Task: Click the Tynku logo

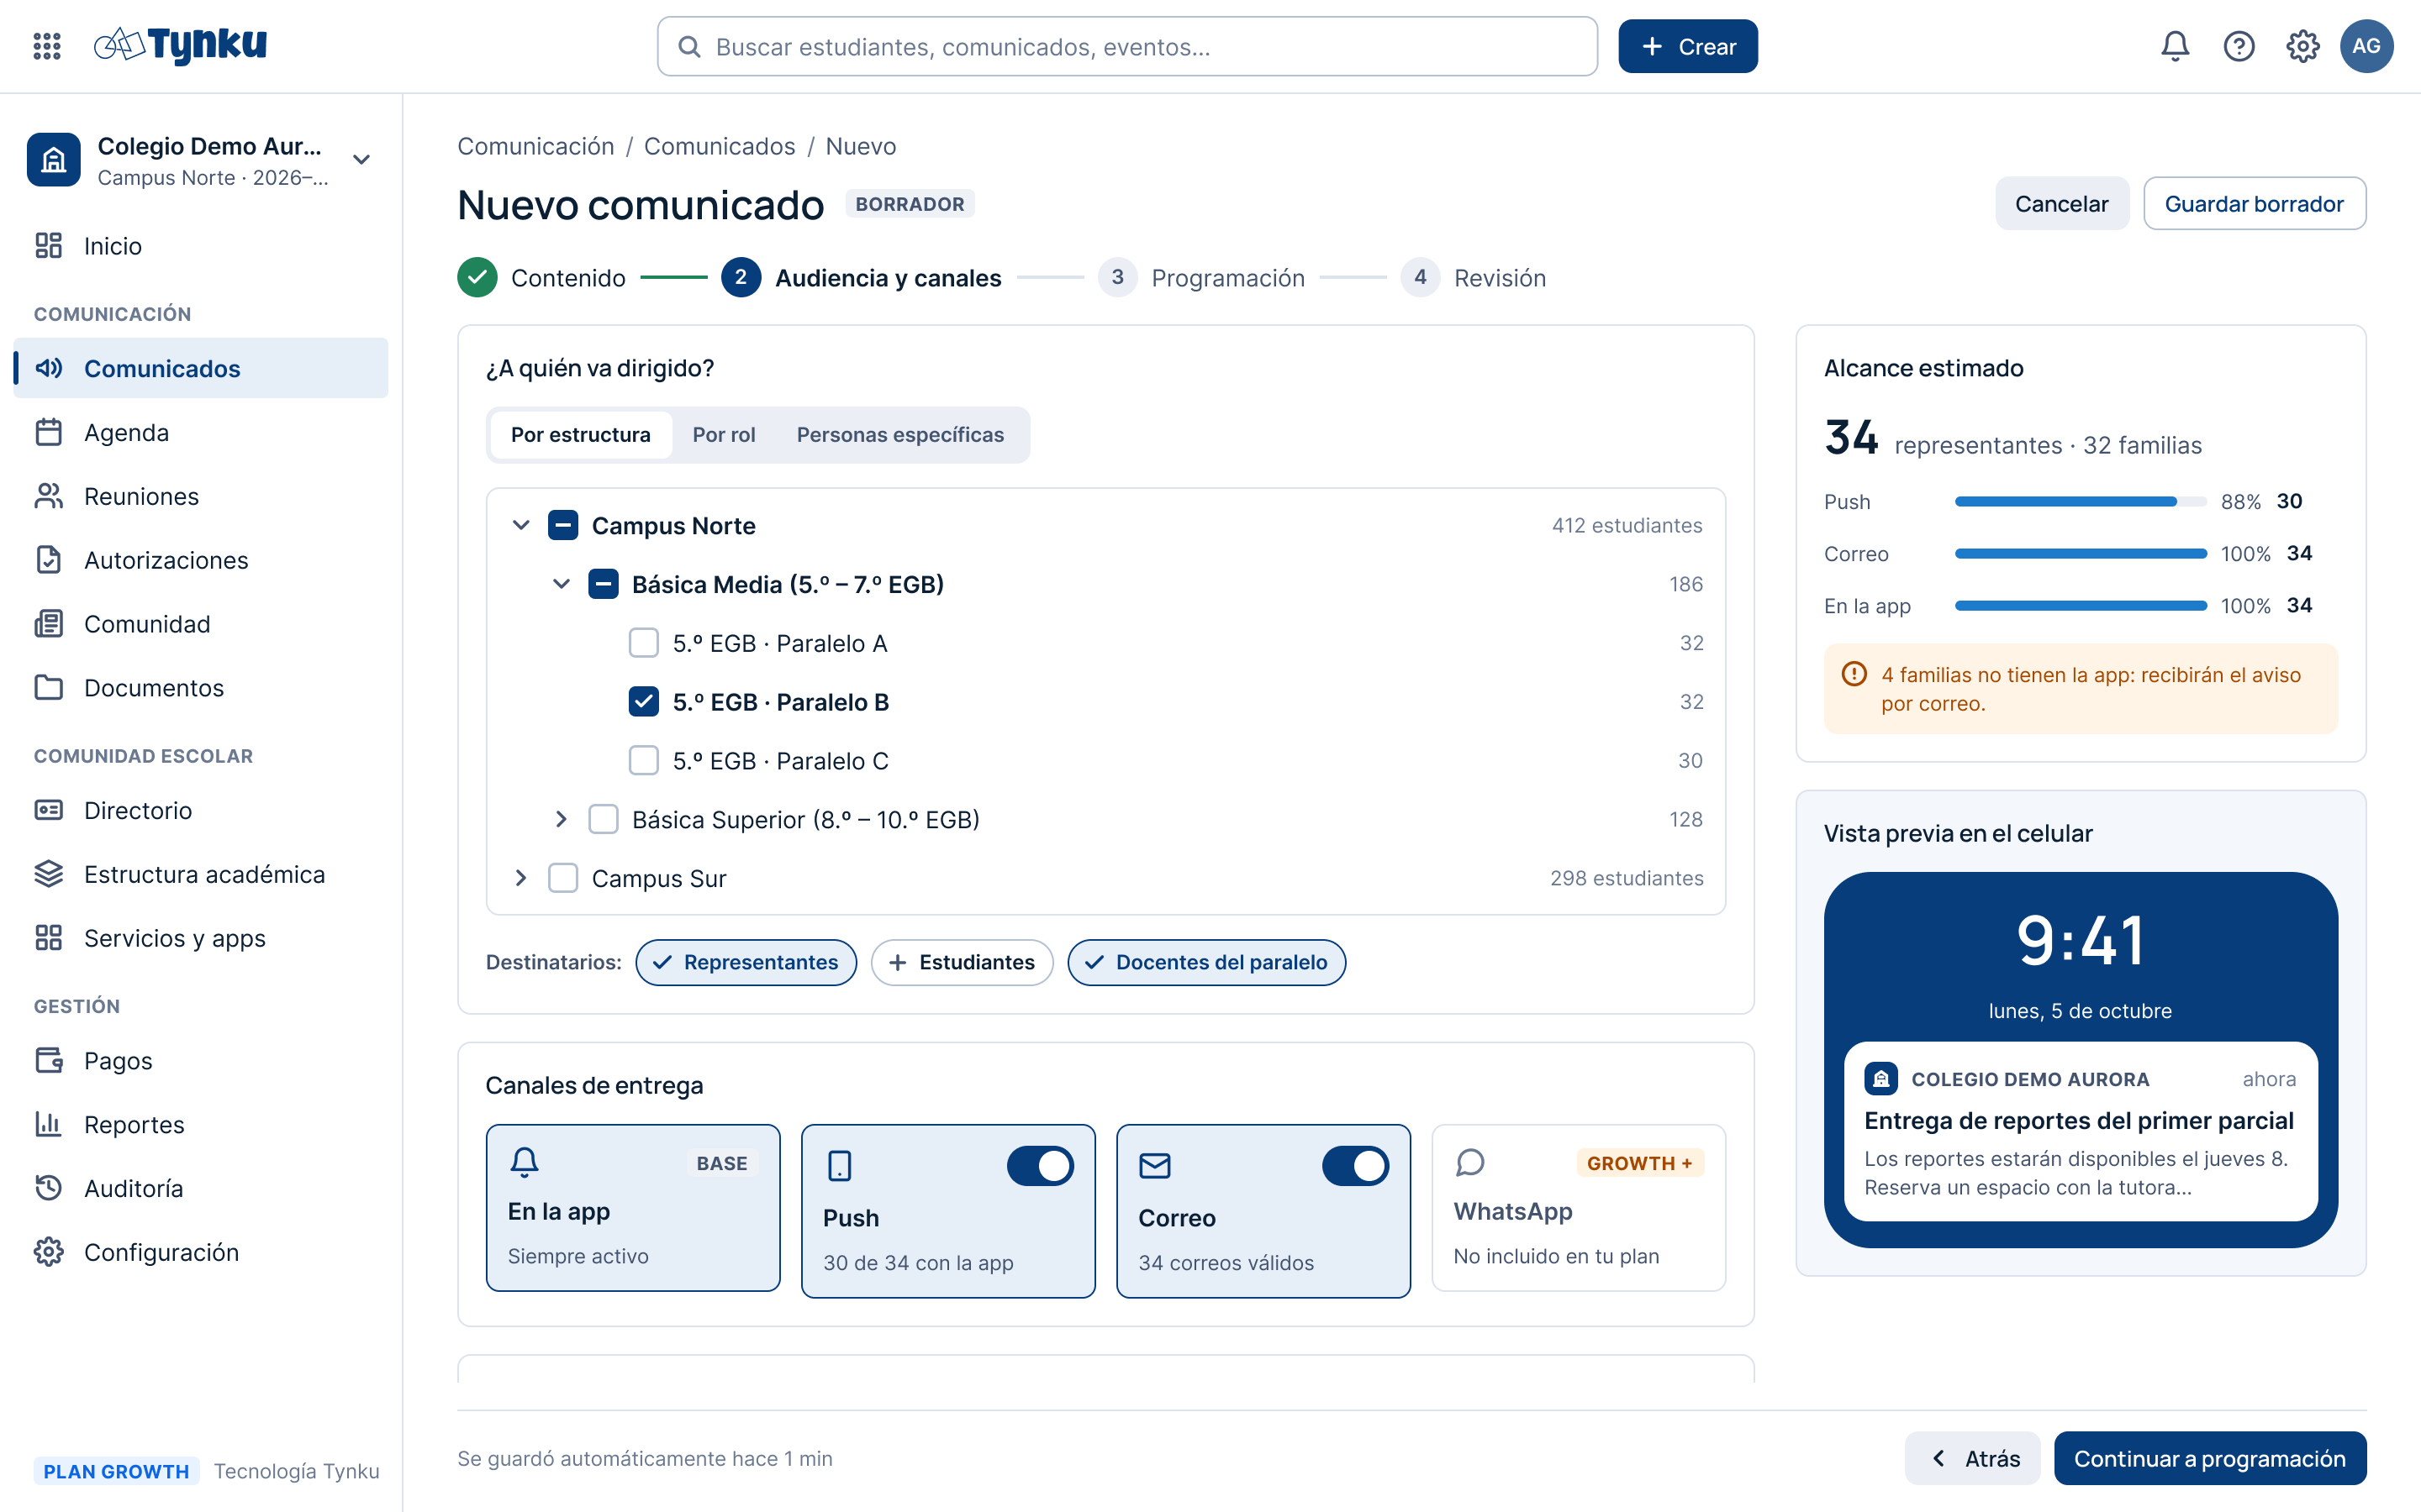Action: pos(180,45)
